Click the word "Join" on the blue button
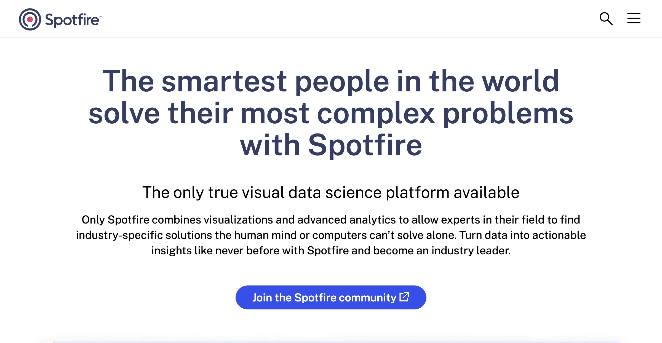Screen dimensions: 662x343 (262, 298)
